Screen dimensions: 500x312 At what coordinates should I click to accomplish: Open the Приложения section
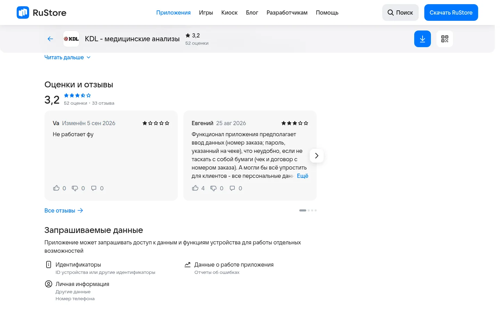pyautogui.click(x=173, y=12)
